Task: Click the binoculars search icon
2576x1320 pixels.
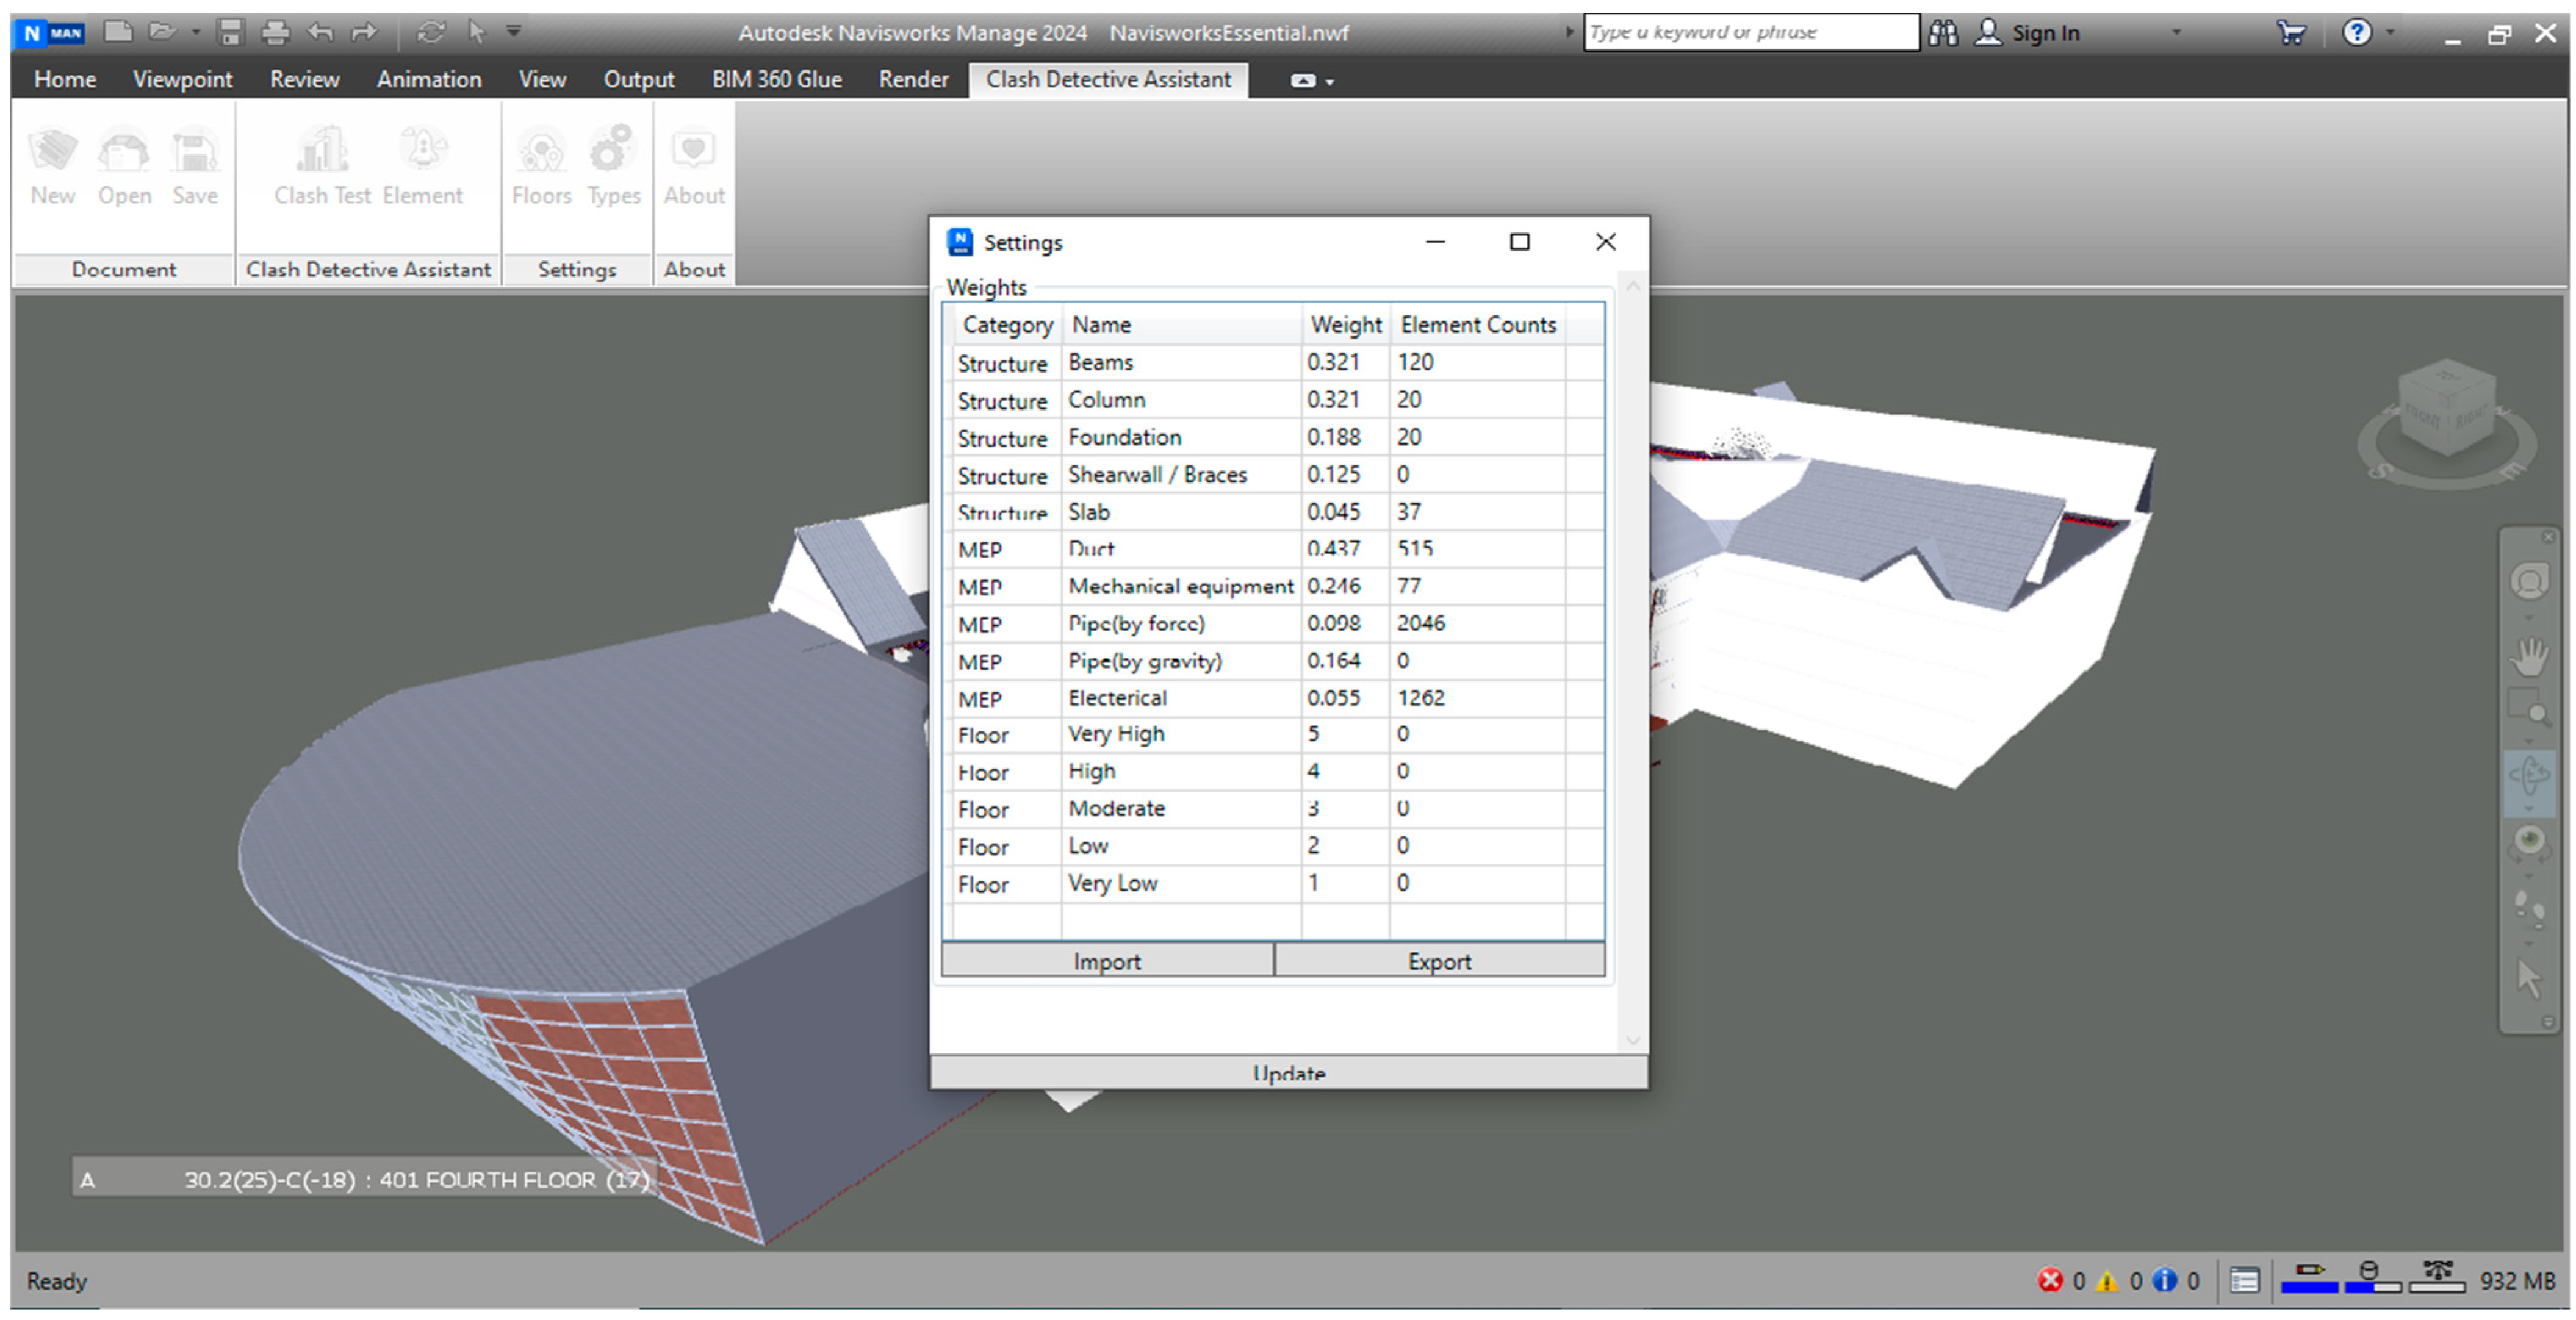Action: coord(1943,33)
